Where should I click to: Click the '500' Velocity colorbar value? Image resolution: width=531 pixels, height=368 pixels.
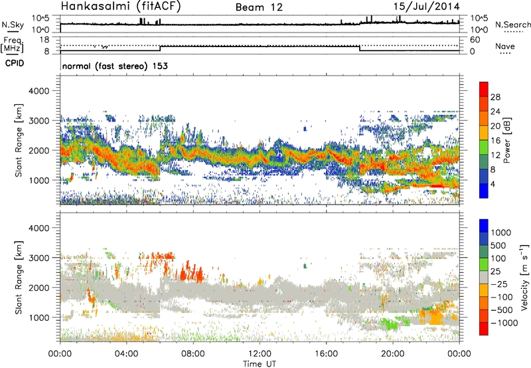498,245
